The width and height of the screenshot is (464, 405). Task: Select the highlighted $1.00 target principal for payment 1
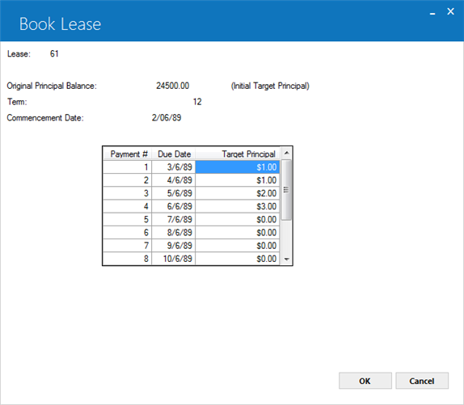238,167
